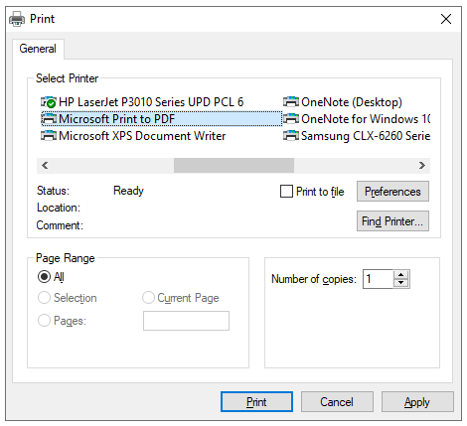Click the Pages range input field

[186, 321]
